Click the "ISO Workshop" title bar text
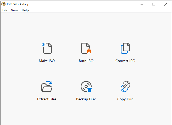Viewport: 172px width, 125px height. pyautogui.click(x=18, y=4)
